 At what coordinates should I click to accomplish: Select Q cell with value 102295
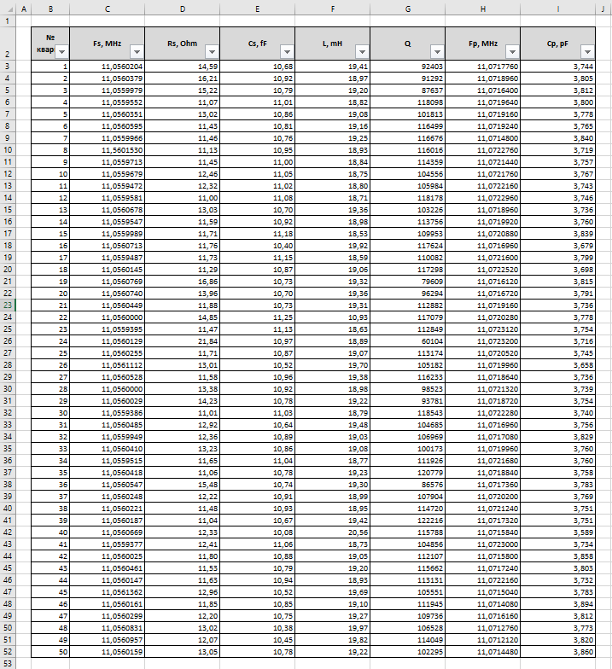pos(408,652)
